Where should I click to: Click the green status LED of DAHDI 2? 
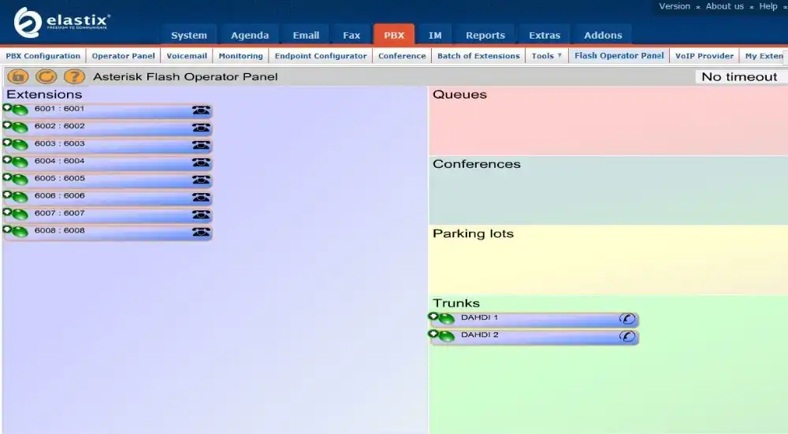(446, 337)
